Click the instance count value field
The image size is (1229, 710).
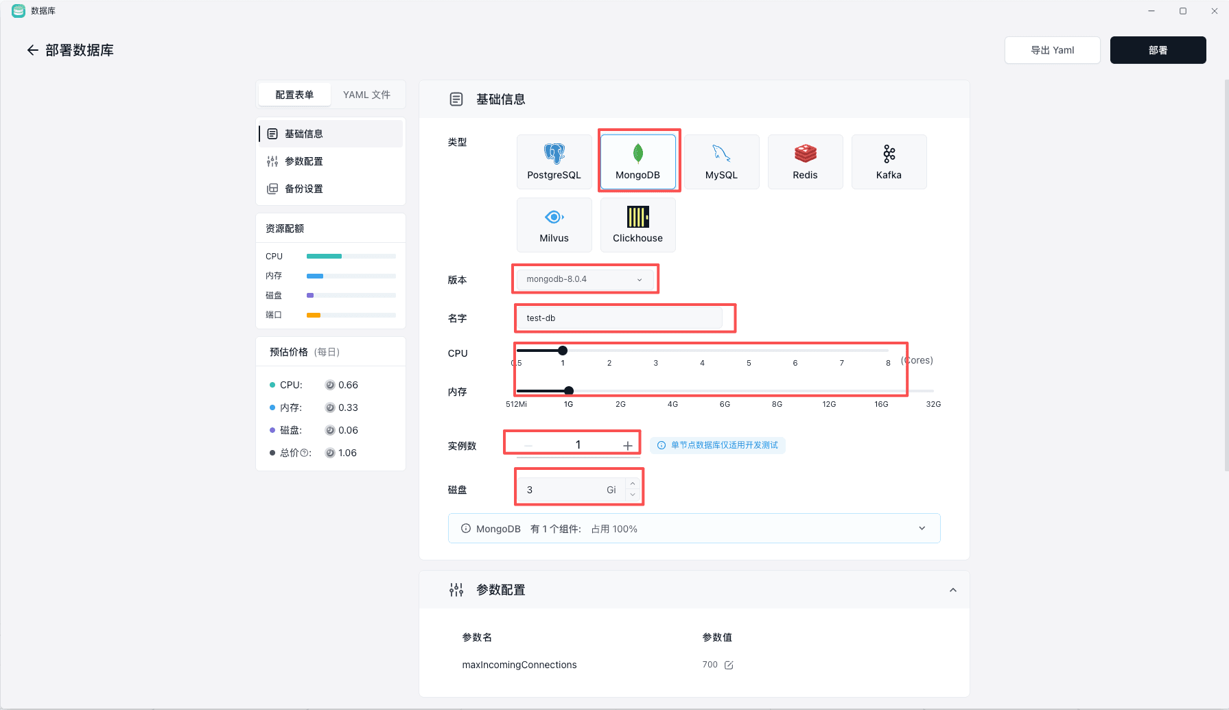[578, 445]
